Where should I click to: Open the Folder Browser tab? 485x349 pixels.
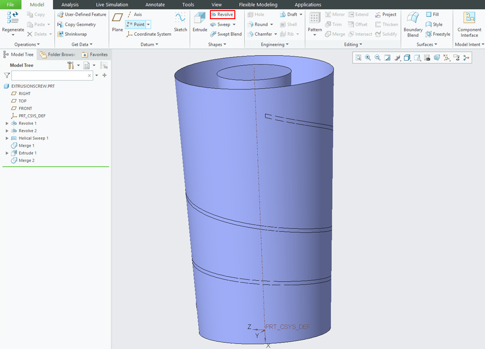tap(58, 55)
